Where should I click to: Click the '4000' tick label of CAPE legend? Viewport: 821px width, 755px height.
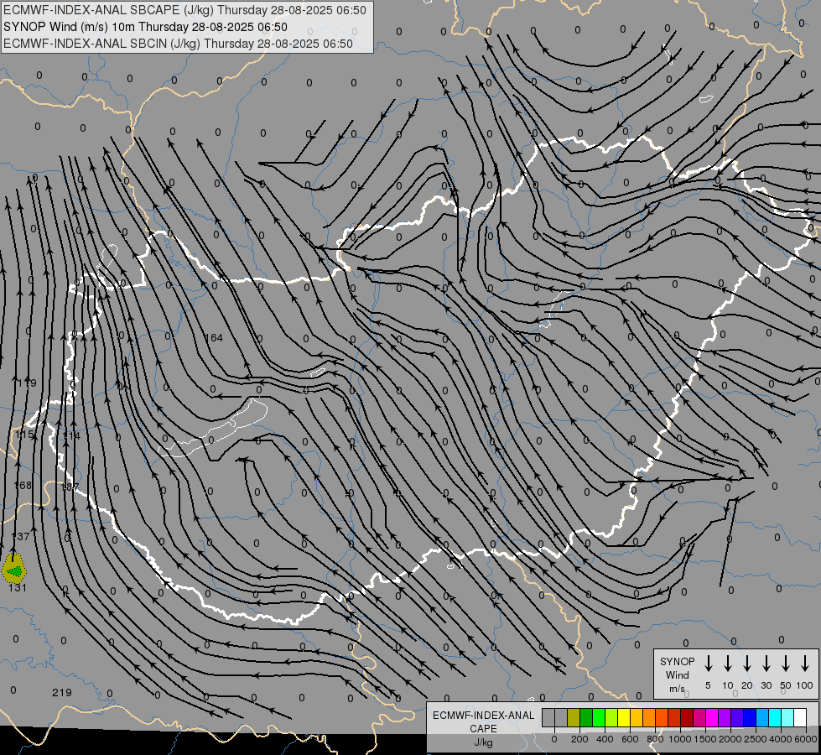pyautogui.click(x=780, y=739)
